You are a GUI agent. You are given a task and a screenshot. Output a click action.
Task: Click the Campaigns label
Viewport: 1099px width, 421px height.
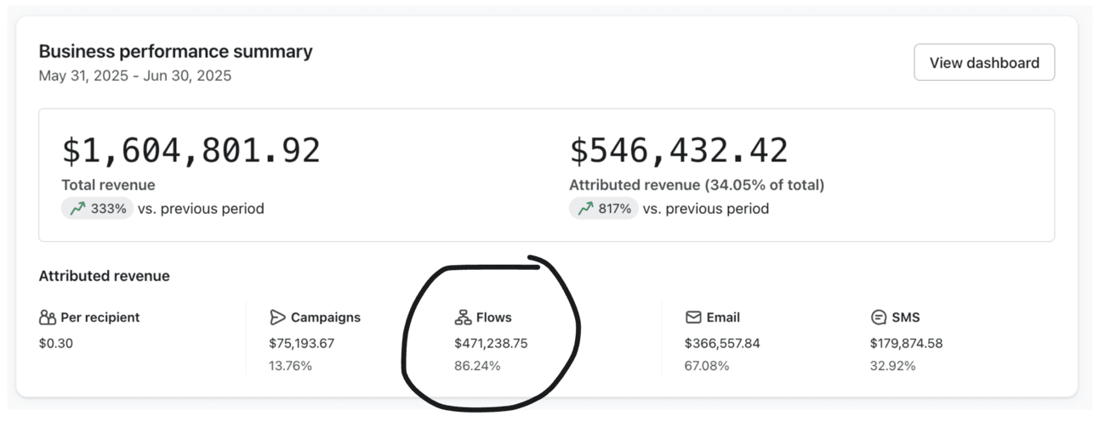[x=326, y=317]
